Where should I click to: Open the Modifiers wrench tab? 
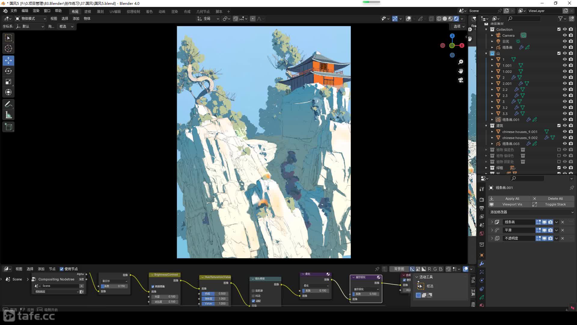pyautogui.click(x=482, y=264)
